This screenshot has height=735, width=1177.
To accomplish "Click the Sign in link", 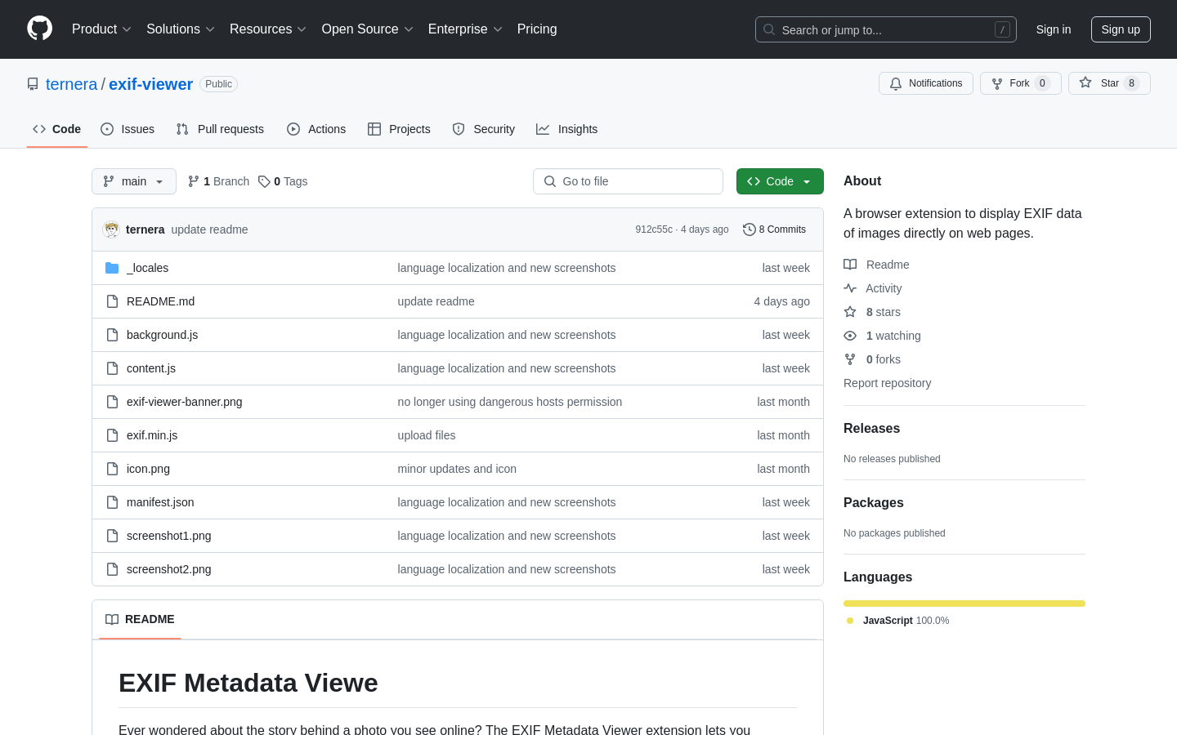I will click(x=1054, y=29).
